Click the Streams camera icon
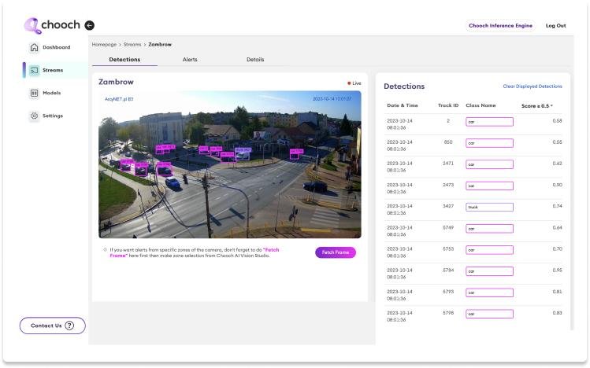Image resolution: width=590 pixels, height=368 pixels. point(34,70)
